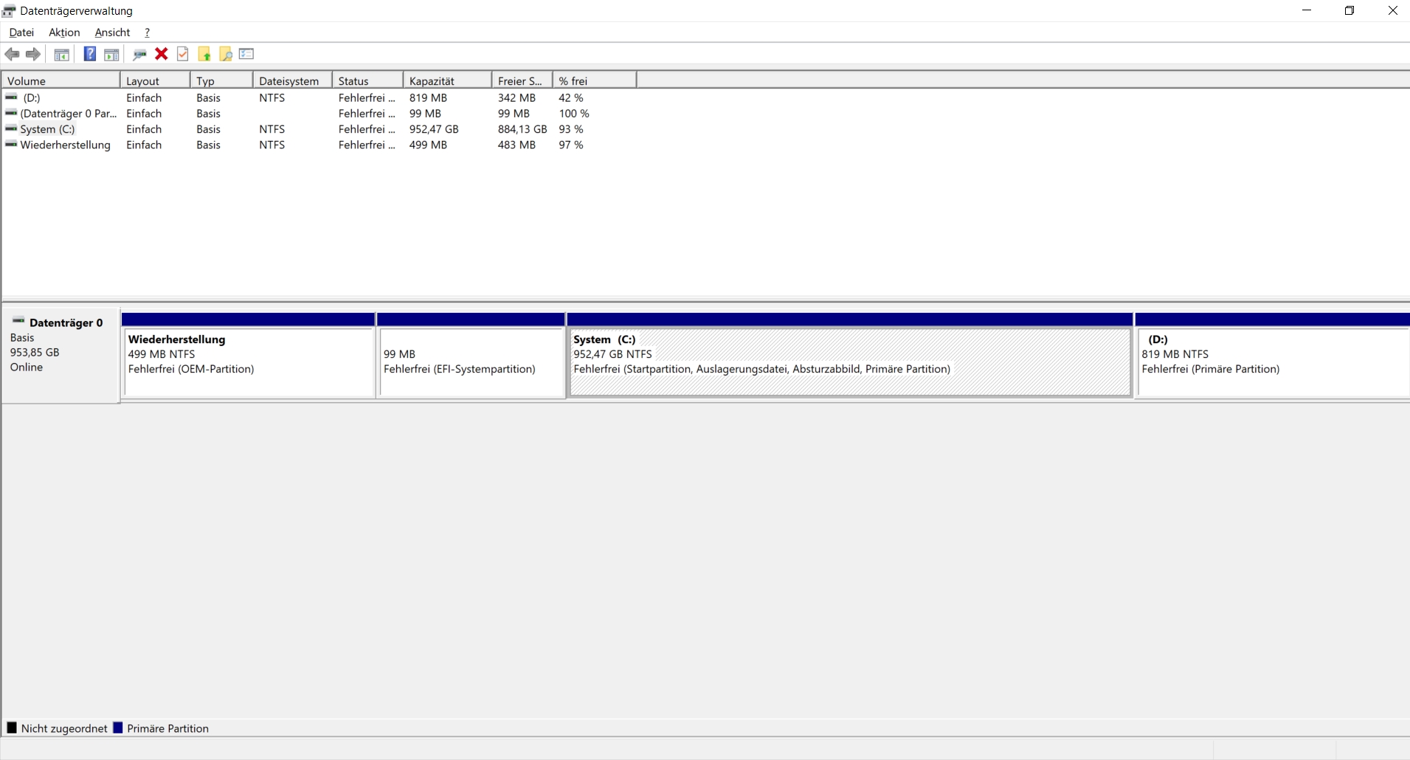Image resolution: width=1410 pixels, height=760 pixels.
Task: Click the 42 % free cell
Action: [571, 97]
